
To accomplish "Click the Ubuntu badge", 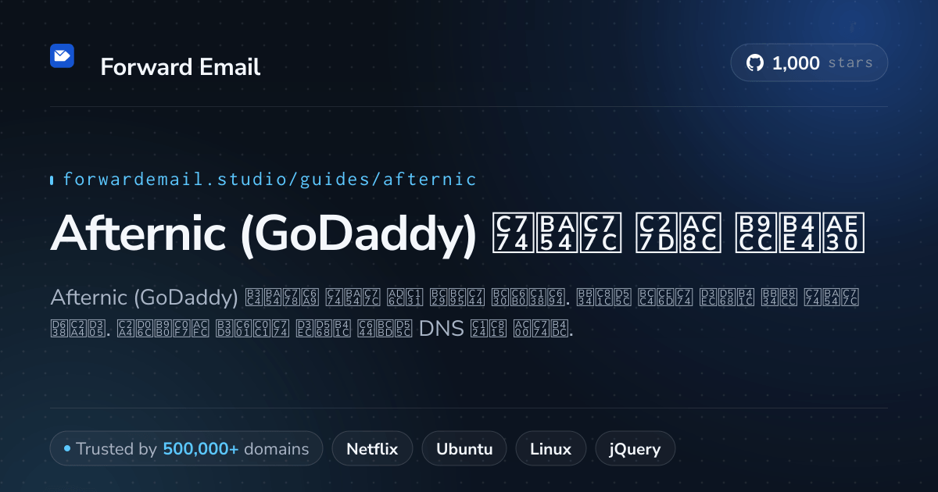I will [x=464, y=449].
